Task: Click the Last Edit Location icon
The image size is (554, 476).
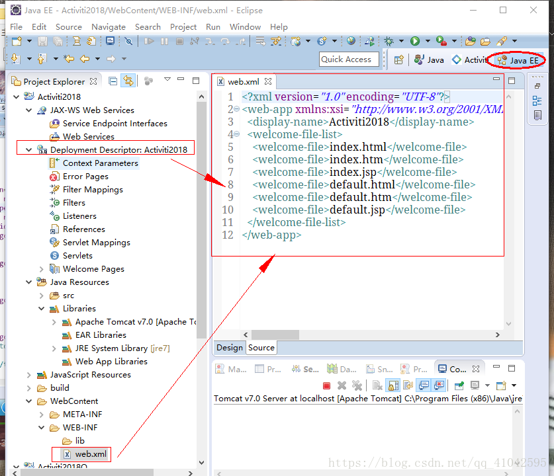Action: pos(69,59)
